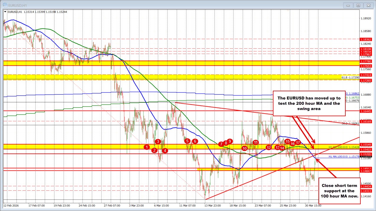Image resolution: width=376 pixels, height=211 pixels.
Task: Click the 200 hour MA test annotation box
Action: [309, 103]
